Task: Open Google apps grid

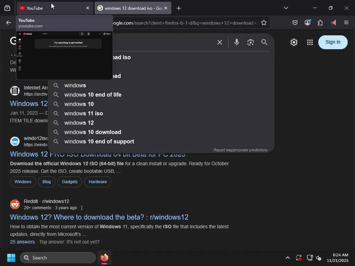Action: 310,42
